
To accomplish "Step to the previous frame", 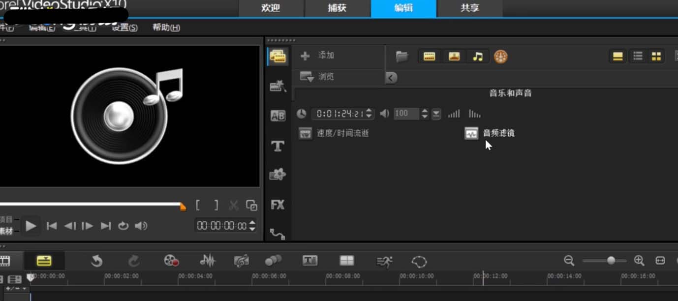I will (70, 226).
